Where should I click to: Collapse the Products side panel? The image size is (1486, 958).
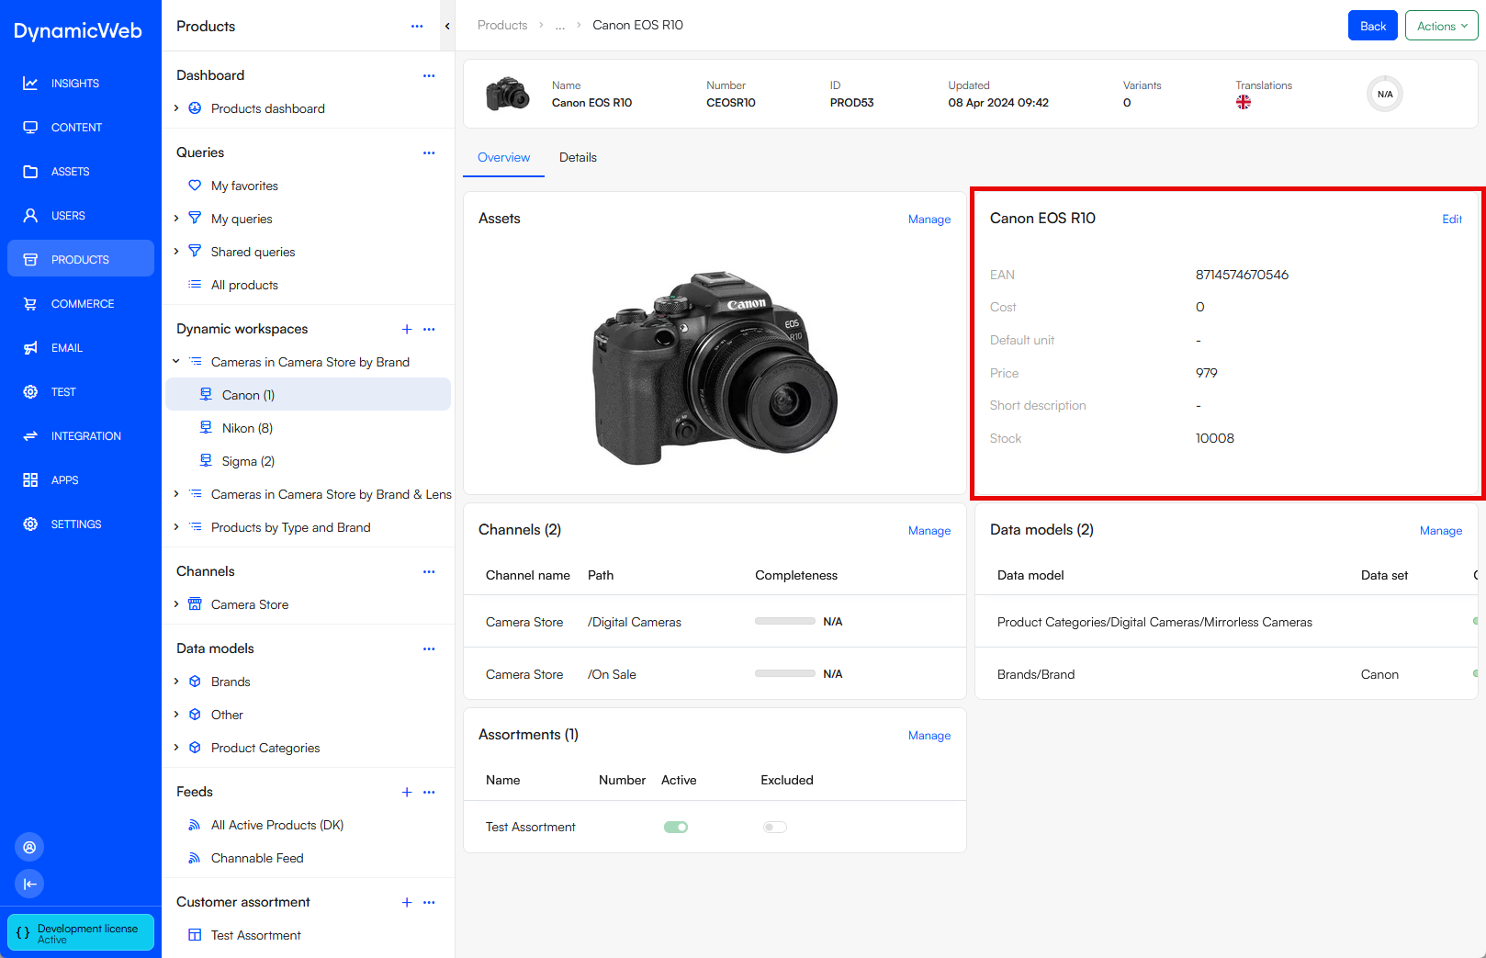[447, 26]
